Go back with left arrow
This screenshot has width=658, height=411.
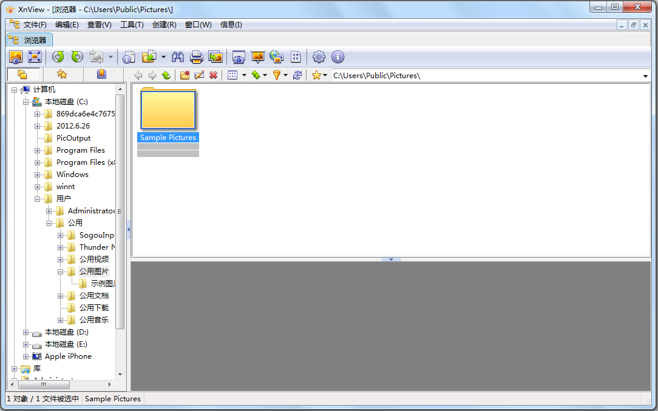pyautogui.click(x=138, y=75)
